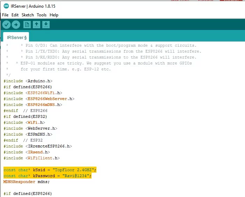Open the File menu
The width and height of the screenshot is (245, 197).
[5, 15]
